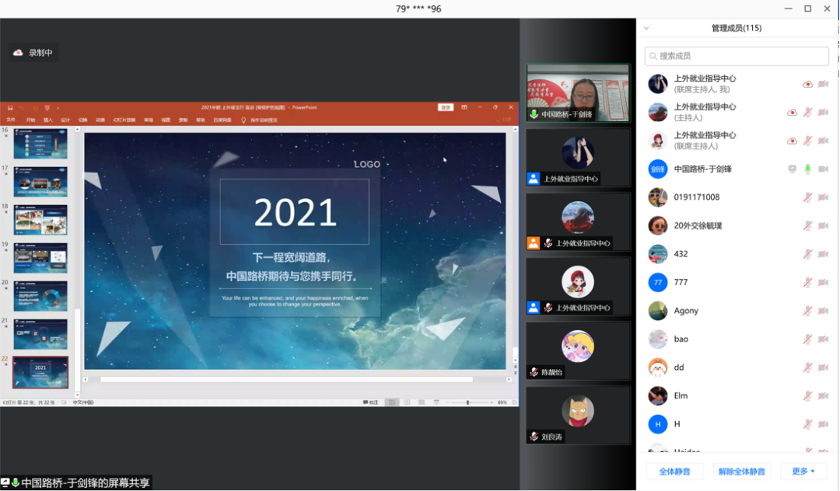Select 中国路桥-于剑锋 video tile
Screen dimensions: 840x491
pos(578,93)
